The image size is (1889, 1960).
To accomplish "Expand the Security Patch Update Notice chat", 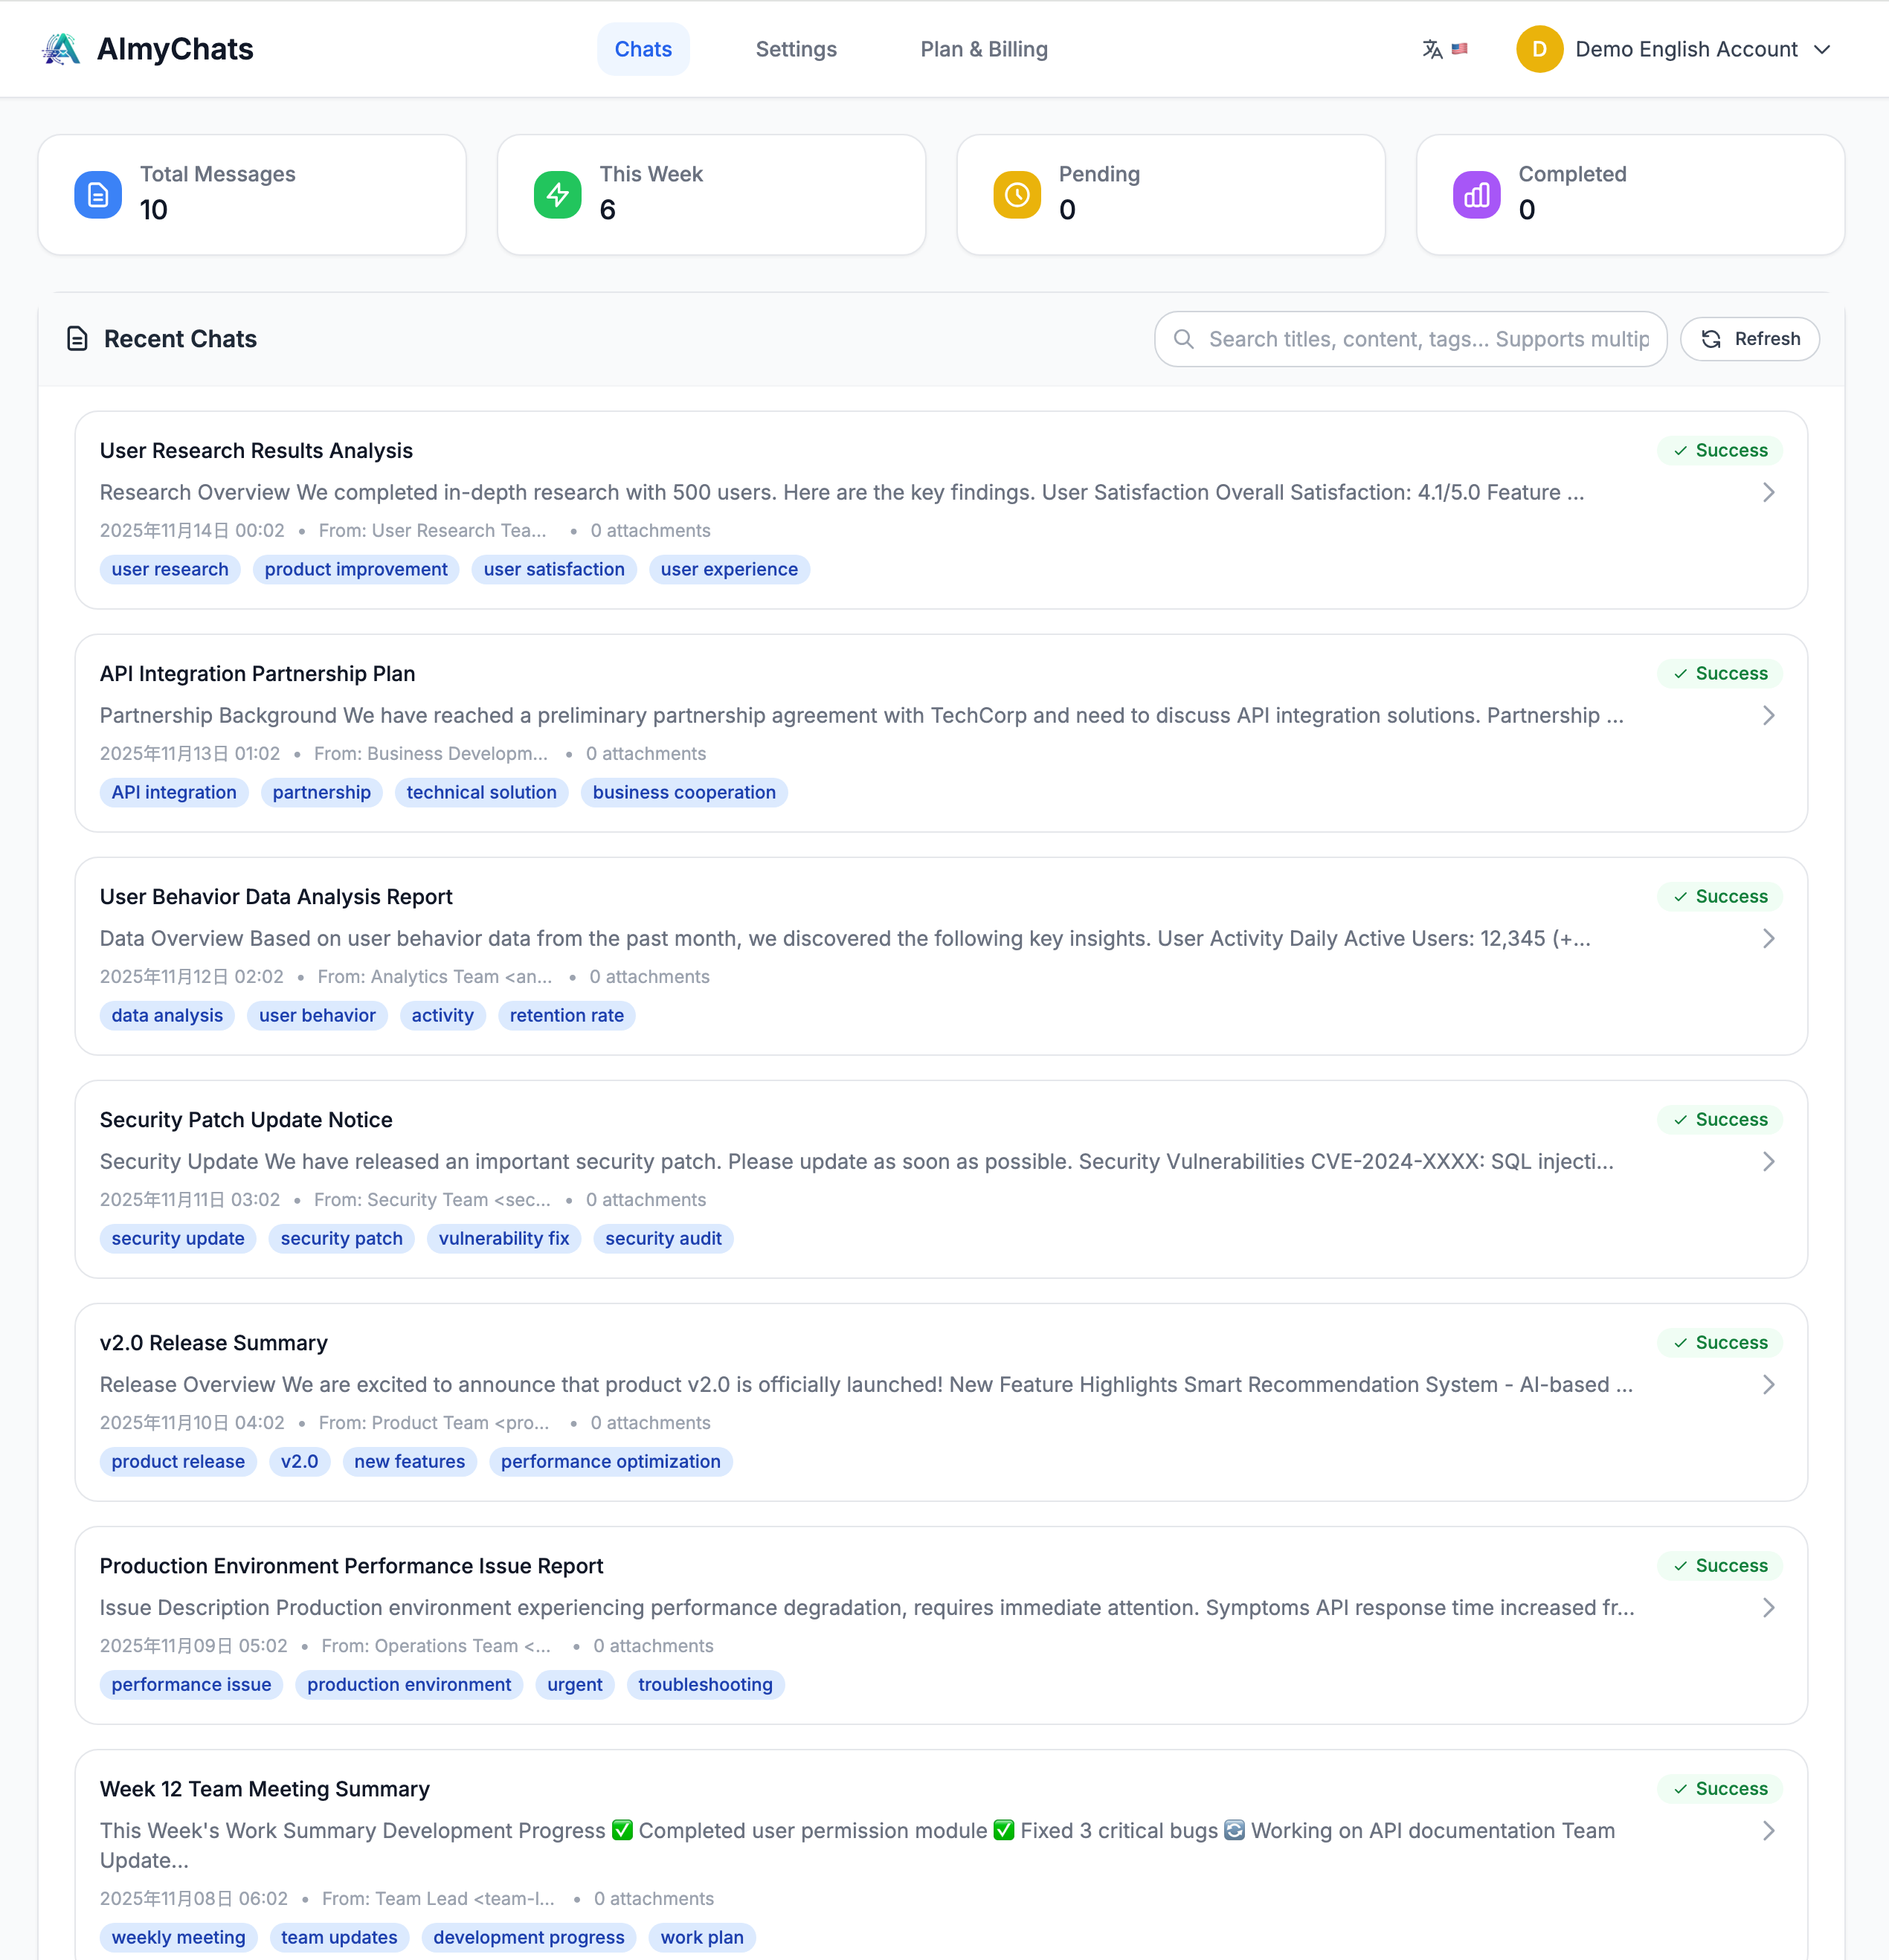I will [x=1769, y=1162].
